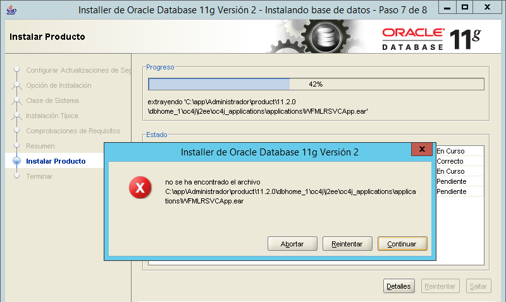The height and width of the screenshot is (302, 506).
Task: Click the error dialog title bar text
Action: [x=269, y=152]
